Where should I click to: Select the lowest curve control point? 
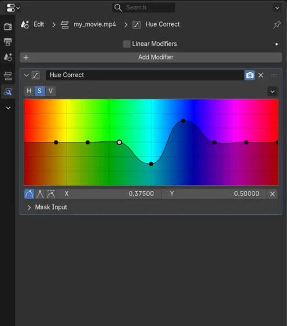click(x=151, y=164)
